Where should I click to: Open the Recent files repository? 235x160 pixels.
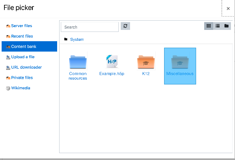click(22, 36)
